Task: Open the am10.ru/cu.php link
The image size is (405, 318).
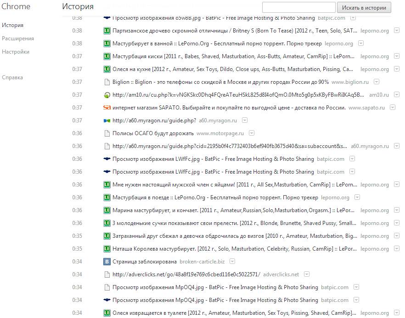Action: (238, 95)
